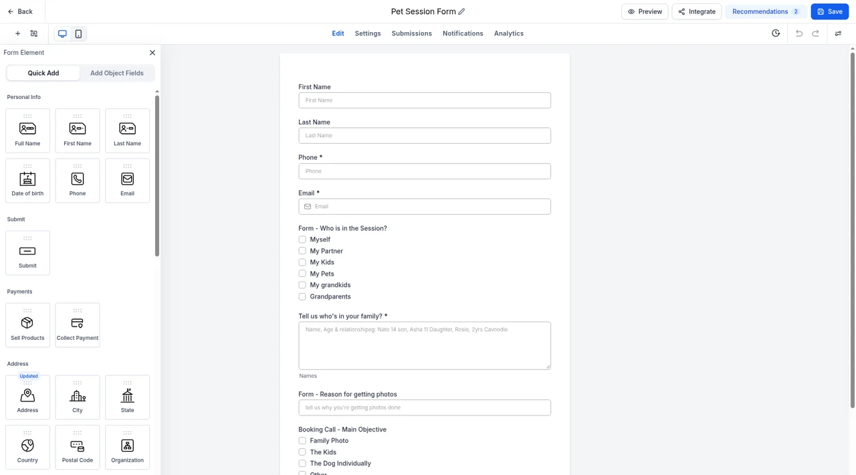Screen dimensions: 856x475
Task: Open the Submissions tab
Action: coord(412,33)
